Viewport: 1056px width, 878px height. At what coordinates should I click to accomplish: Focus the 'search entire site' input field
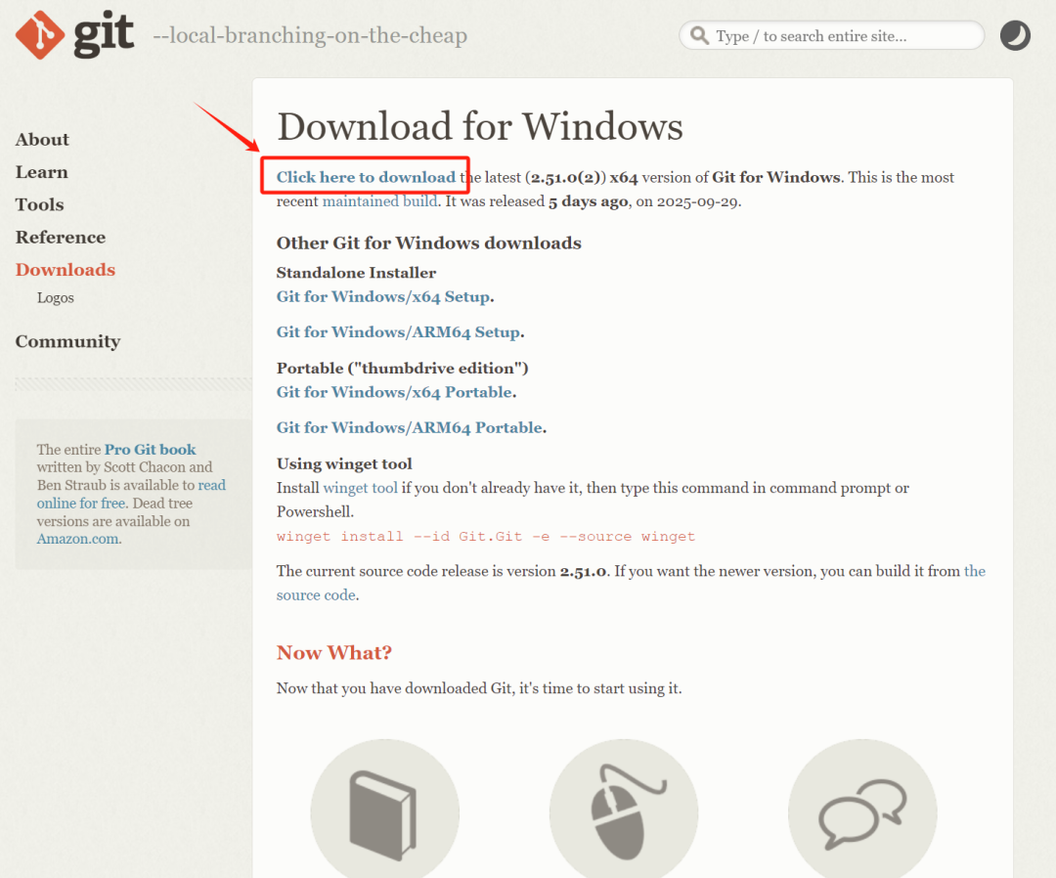[x=832, y=35]
